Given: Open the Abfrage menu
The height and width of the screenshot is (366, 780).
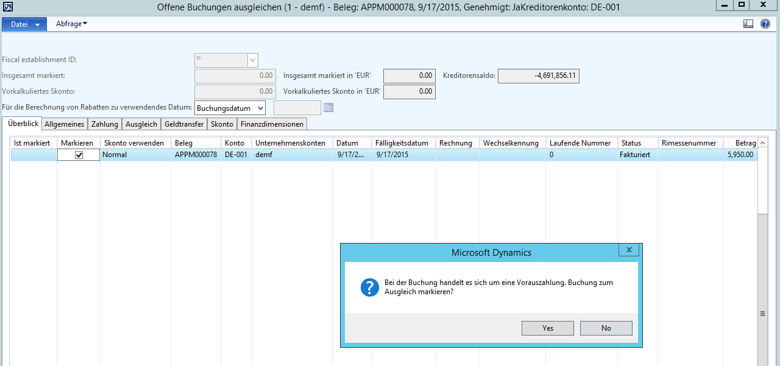Looking at the screenshot, I should [x=71, y=24].
